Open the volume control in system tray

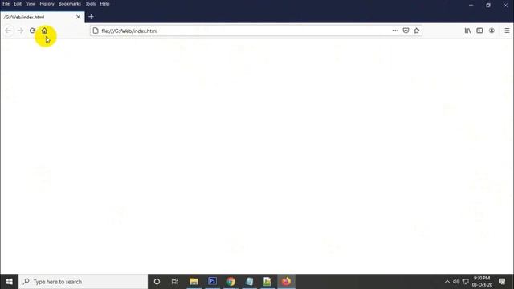(x=456, y=282)
